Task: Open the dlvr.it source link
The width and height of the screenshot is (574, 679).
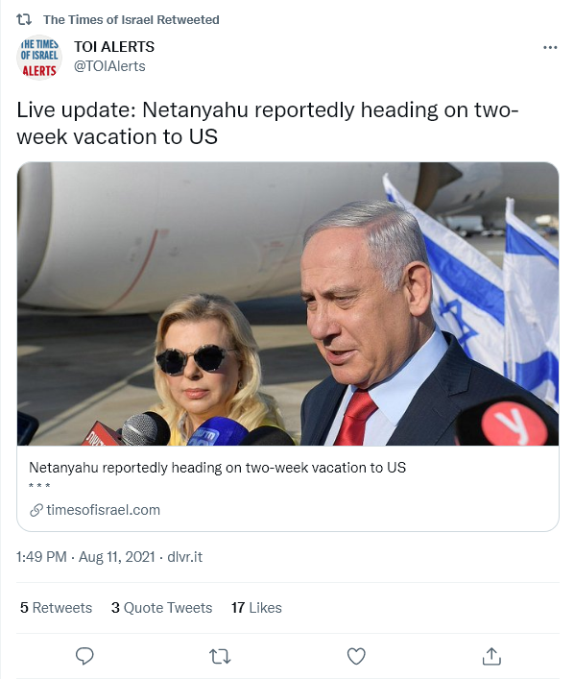Action: 185,557
